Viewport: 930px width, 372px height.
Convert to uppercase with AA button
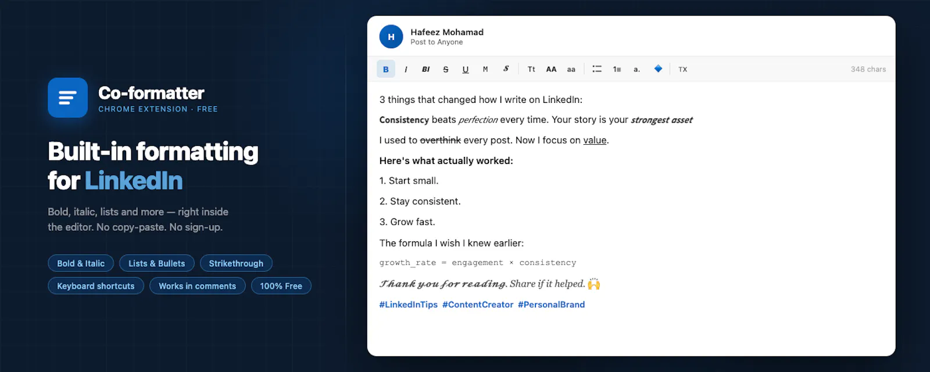click(x=551, y=69)
